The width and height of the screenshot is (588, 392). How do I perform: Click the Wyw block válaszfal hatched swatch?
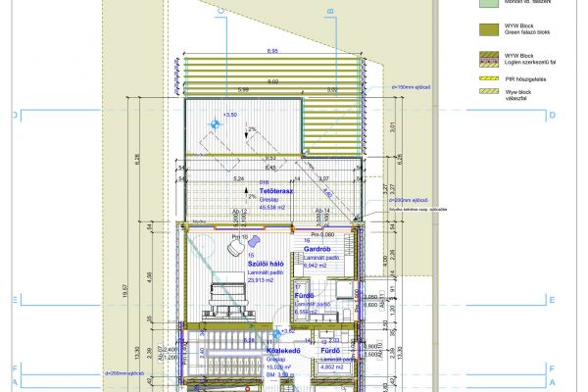(x=489, y=91)
